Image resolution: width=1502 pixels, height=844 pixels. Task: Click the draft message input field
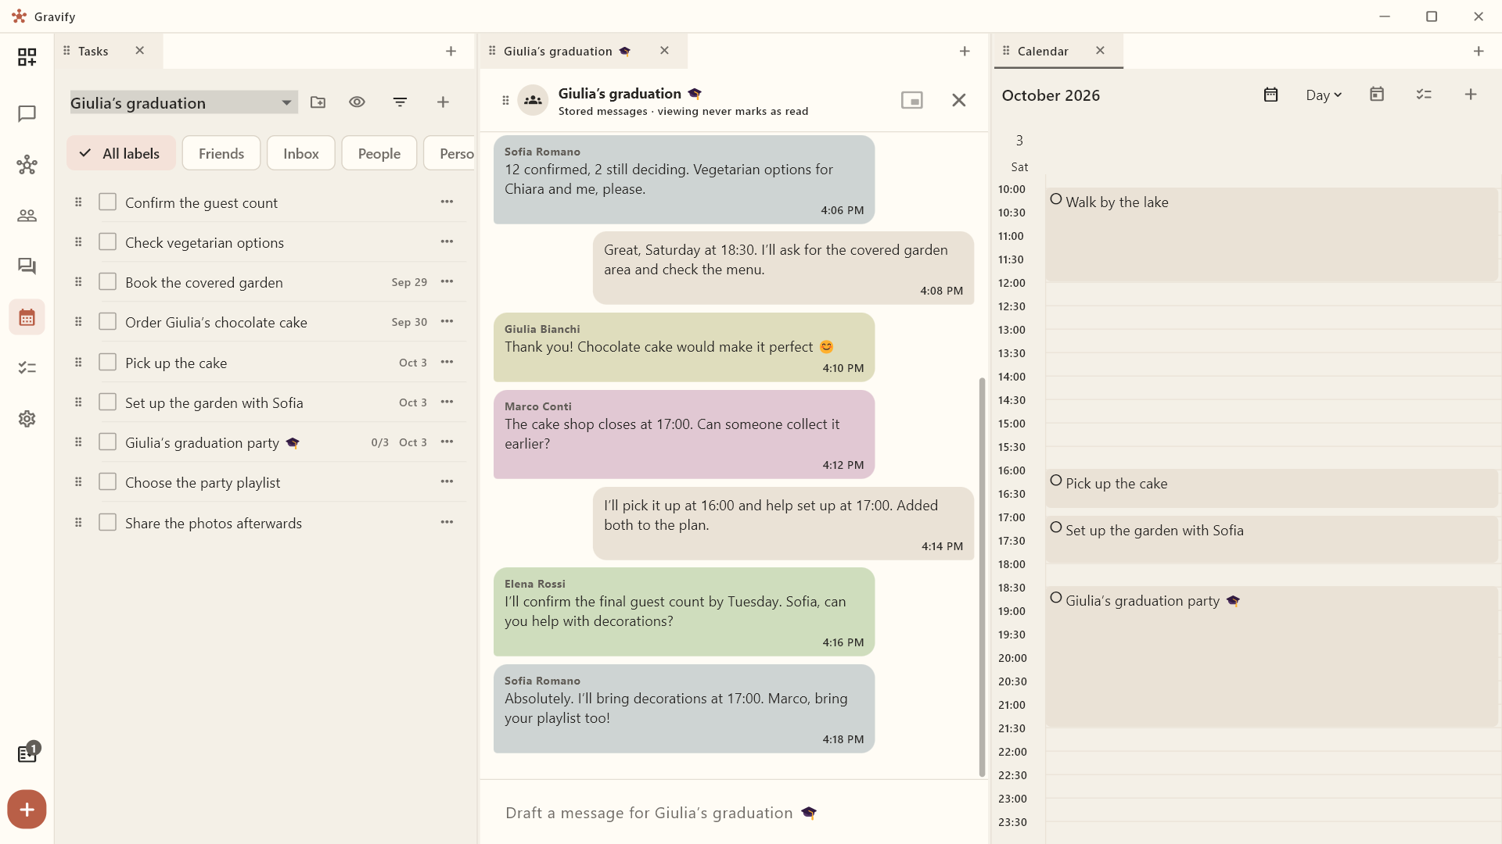(x=734, y=813)
